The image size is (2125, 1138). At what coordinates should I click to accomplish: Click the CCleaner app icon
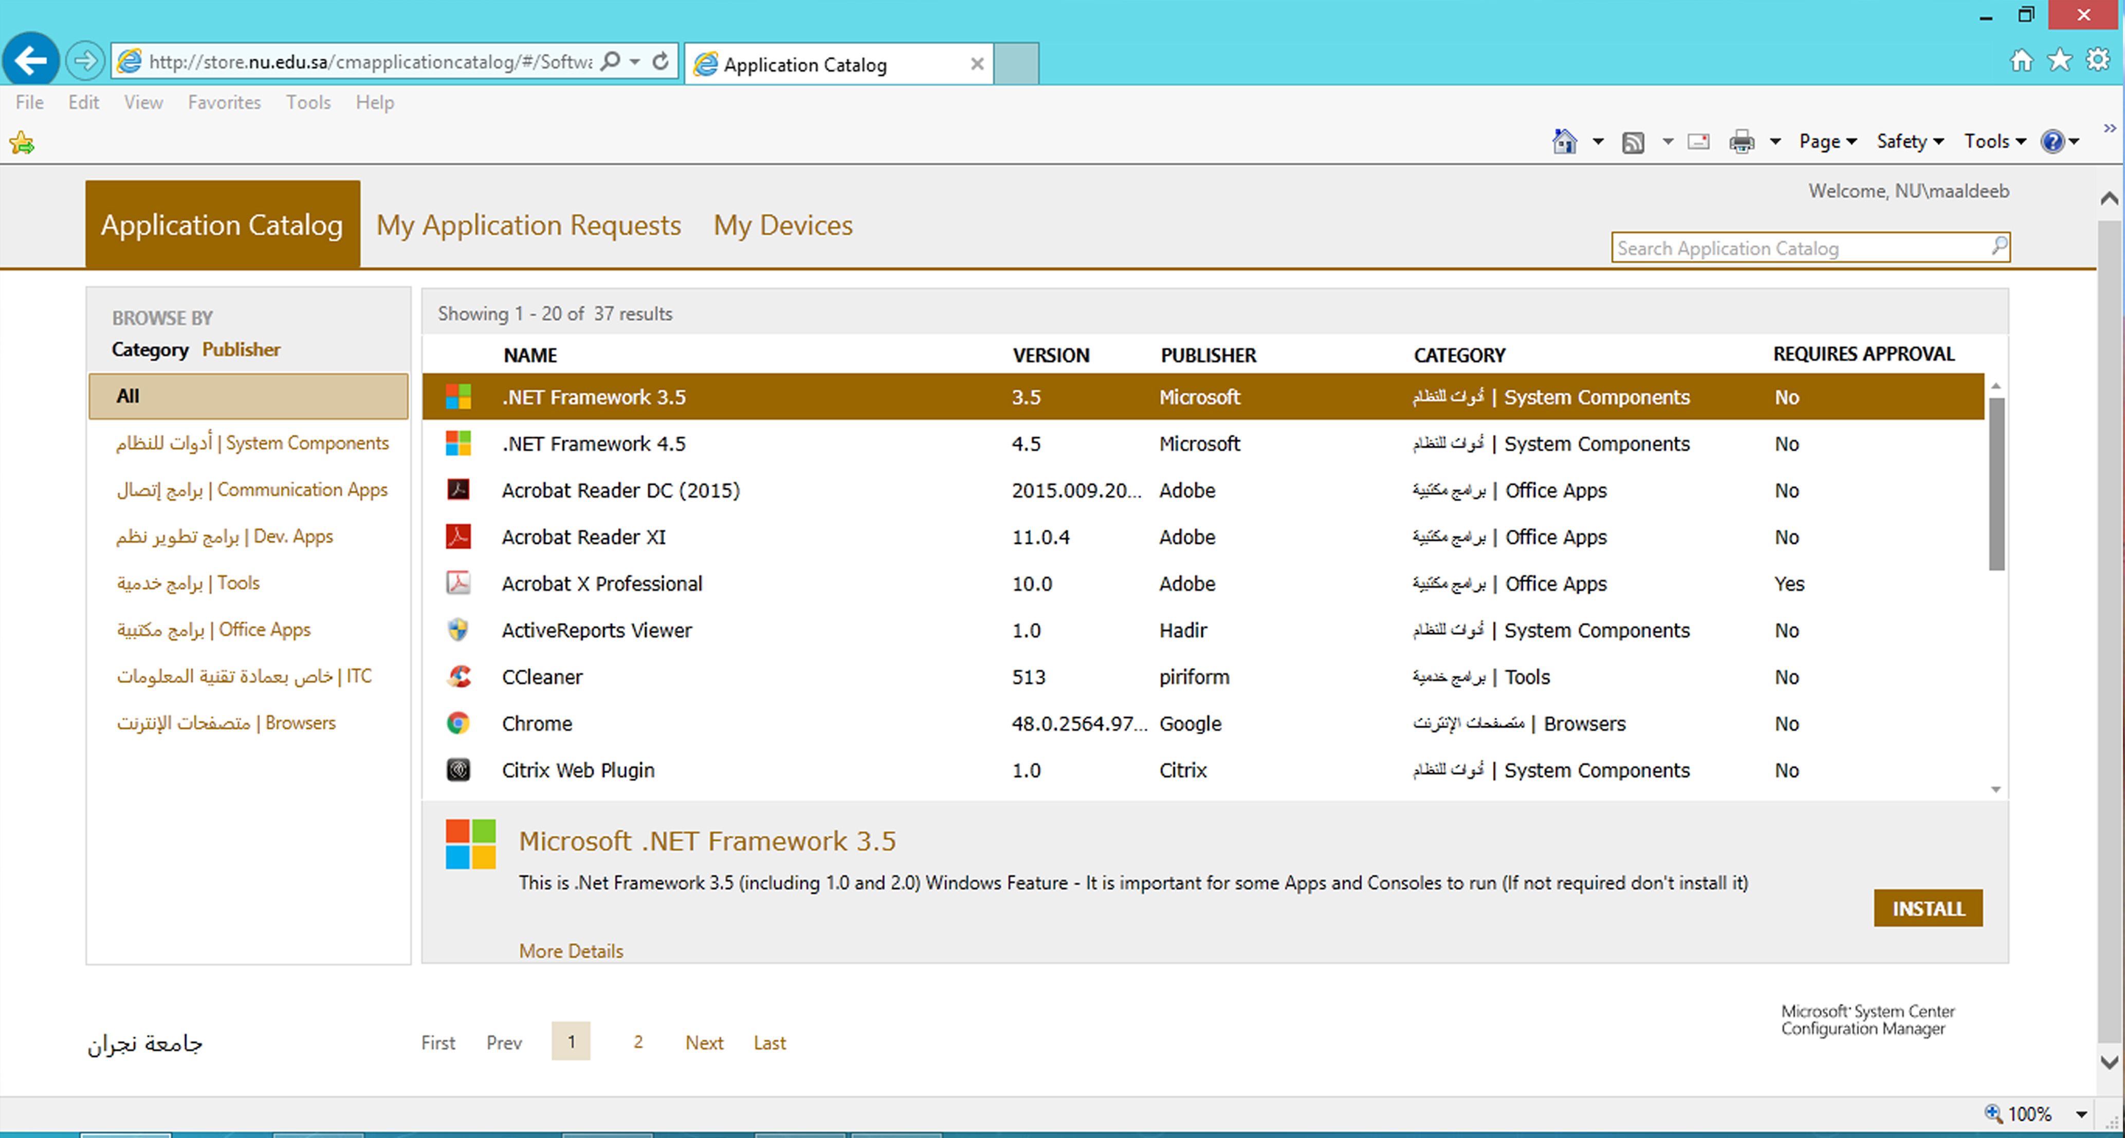[459, 676]
